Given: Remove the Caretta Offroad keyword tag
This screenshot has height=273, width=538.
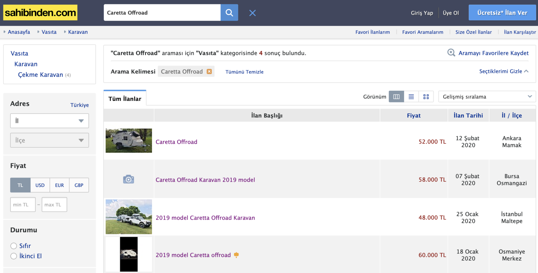Looking at the screenshot, I should (209, 72).
